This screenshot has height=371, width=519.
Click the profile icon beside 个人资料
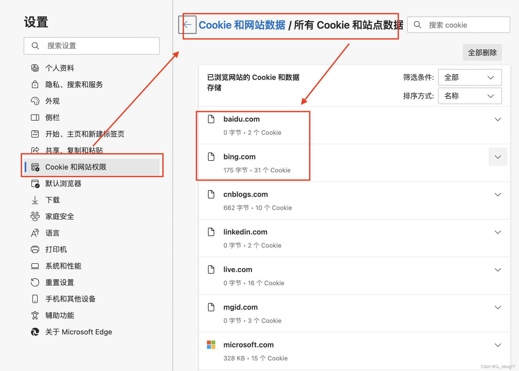click(x=35, y=68)
